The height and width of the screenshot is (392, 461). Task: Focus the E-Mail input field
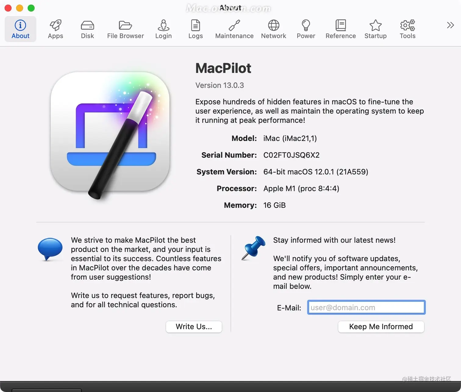[366, 307]
